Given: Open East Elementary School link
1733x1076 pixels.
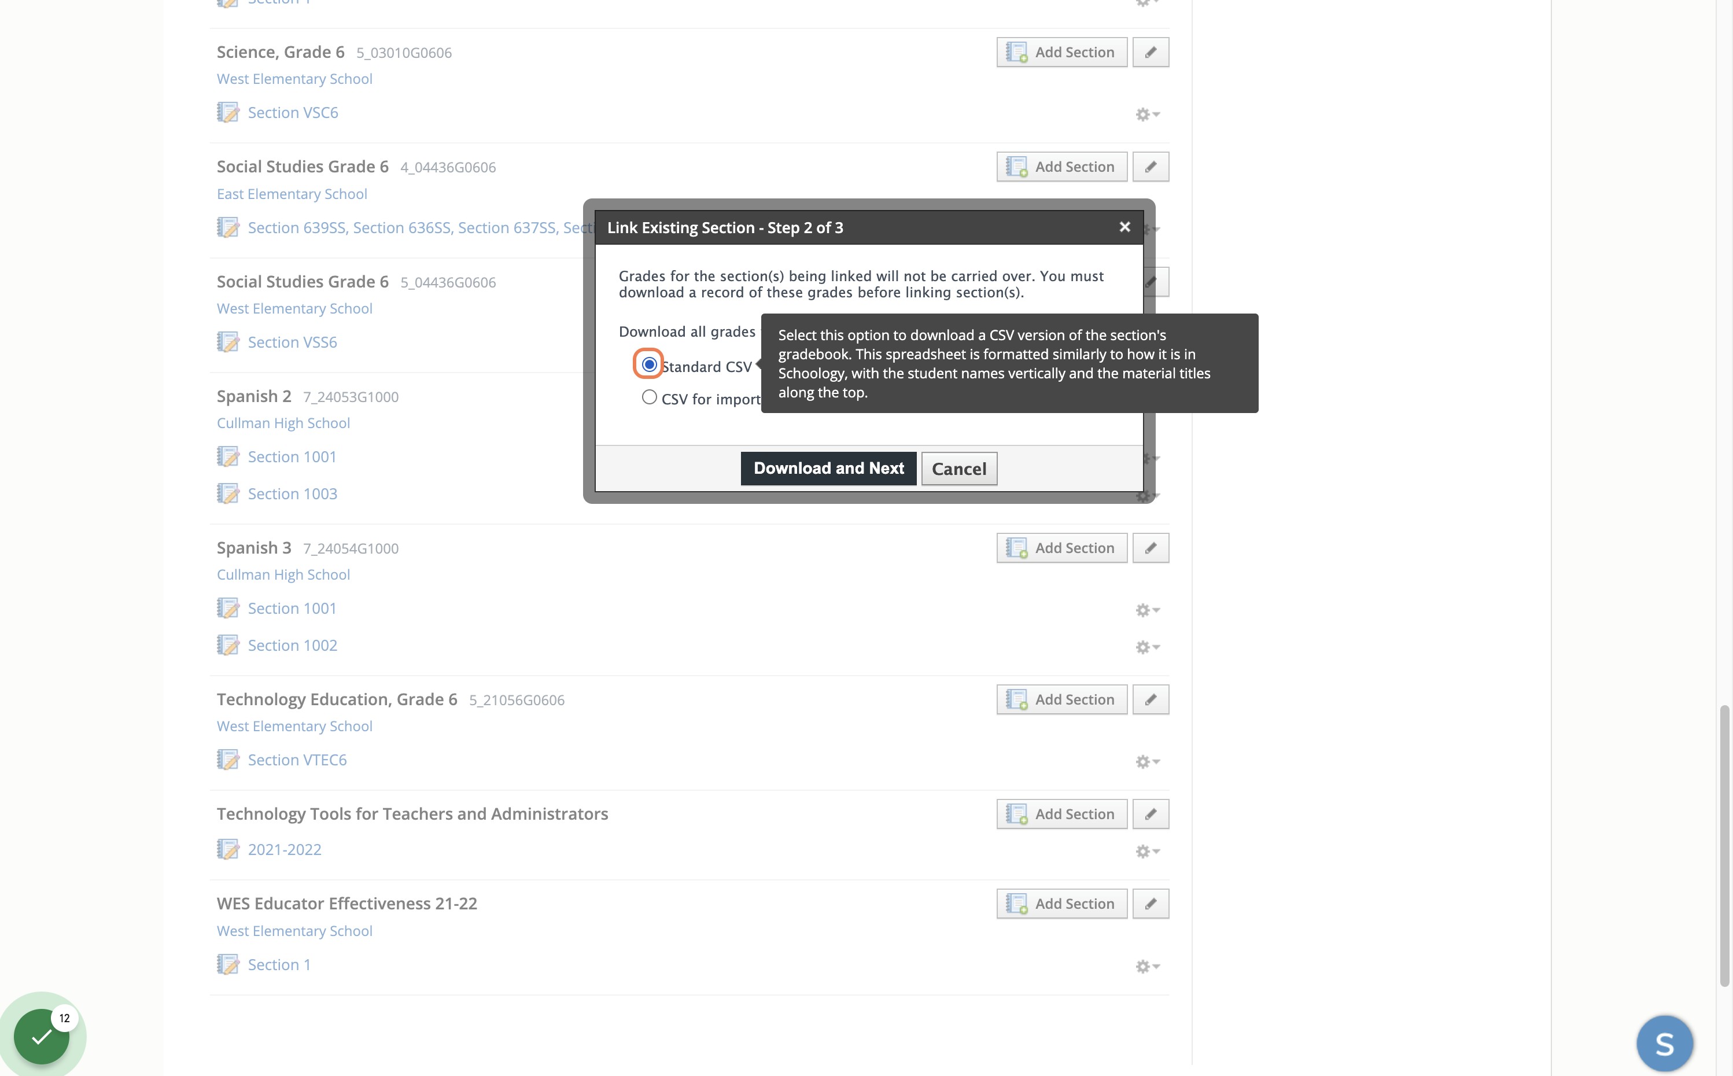Looking at the screenshot, I should (x=292, y=194).
